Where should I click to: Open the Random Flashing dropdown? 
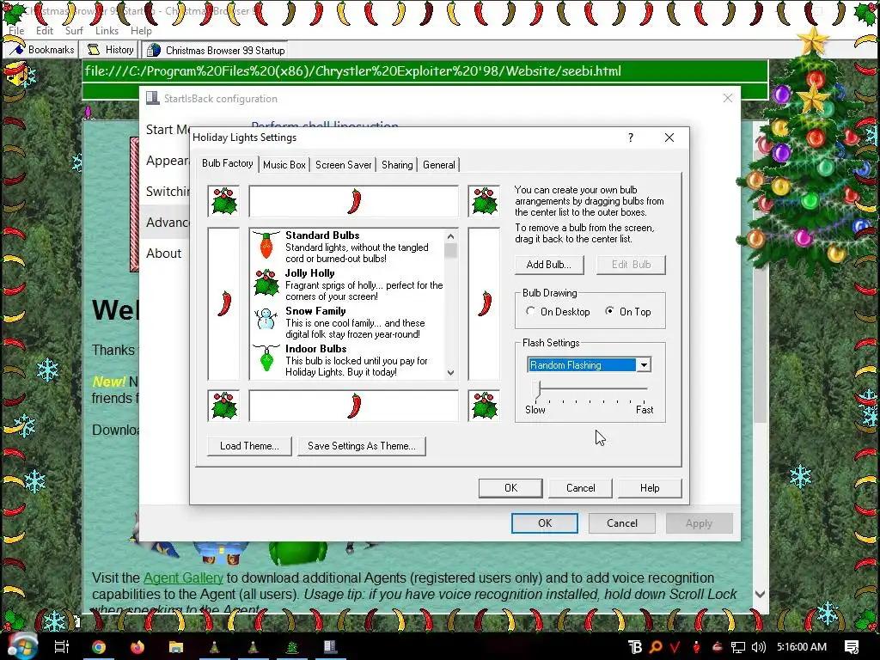click(644, 364)
